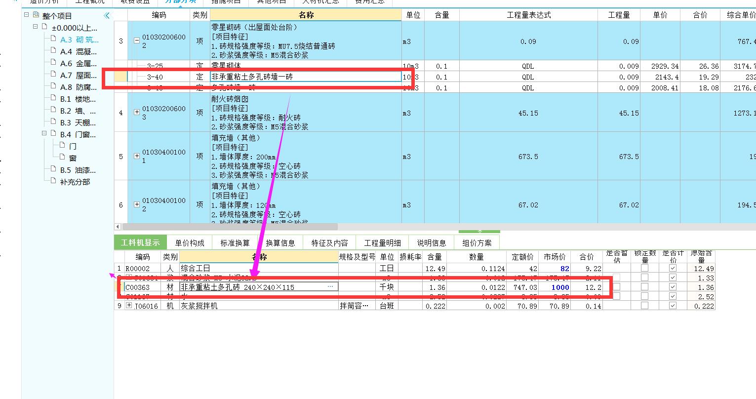
Task: Collapse the 整个项目 root tree node
Action: point(27,15)
